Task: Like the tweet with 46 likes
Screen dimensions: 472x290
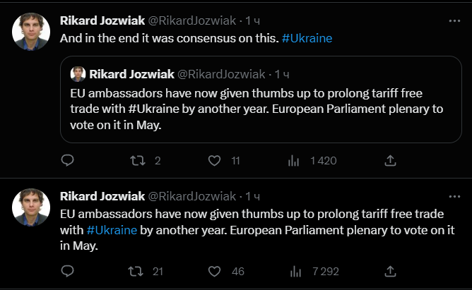Action: pos(216,270)
